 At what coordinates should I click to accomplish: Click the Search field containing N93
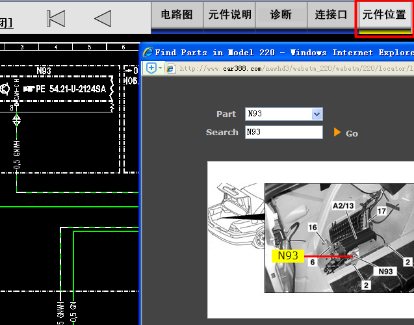[284, 132]
